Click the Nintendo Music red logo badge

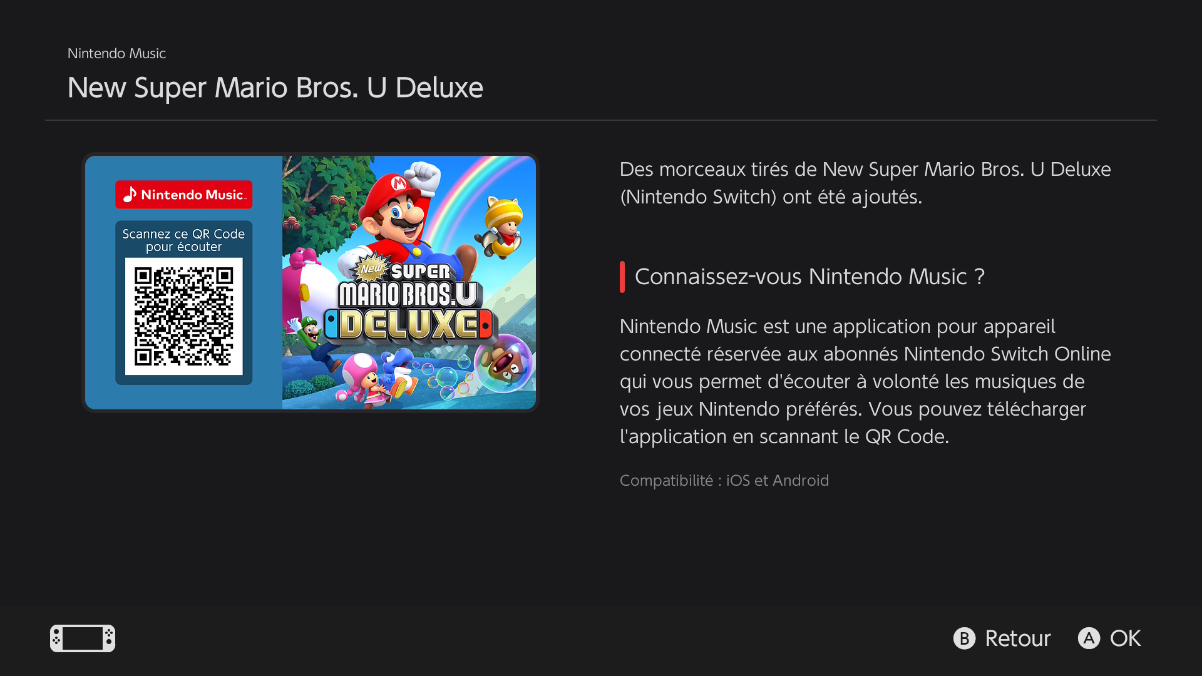click(183, 195)
